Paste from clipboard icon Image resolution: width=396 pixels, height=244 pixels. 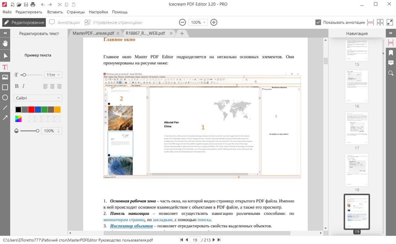tap(73, 5)
